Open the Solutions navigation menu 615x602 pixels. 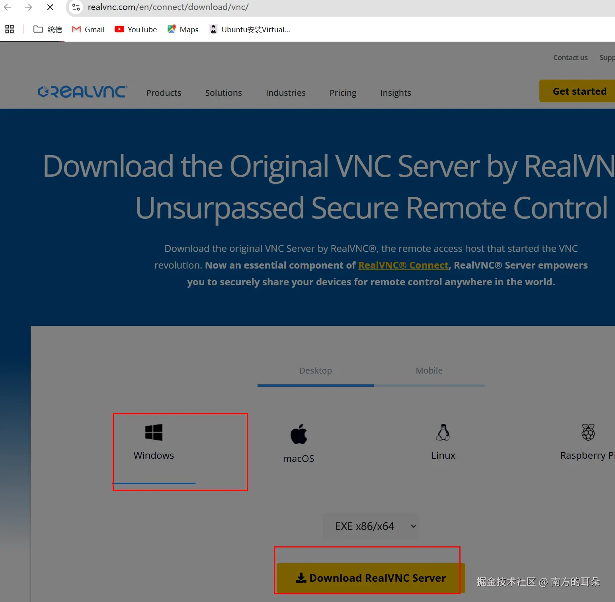223,93
